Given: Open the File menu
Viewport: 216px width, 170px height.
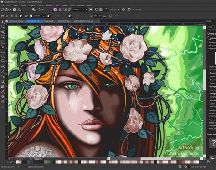Looking at the screenshot, I should tap(3, 5).
